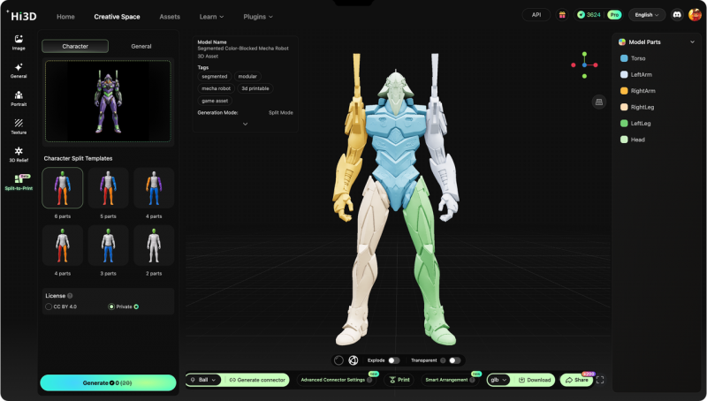
Task: Switch to the General tab
Action: tap(141, 46)
